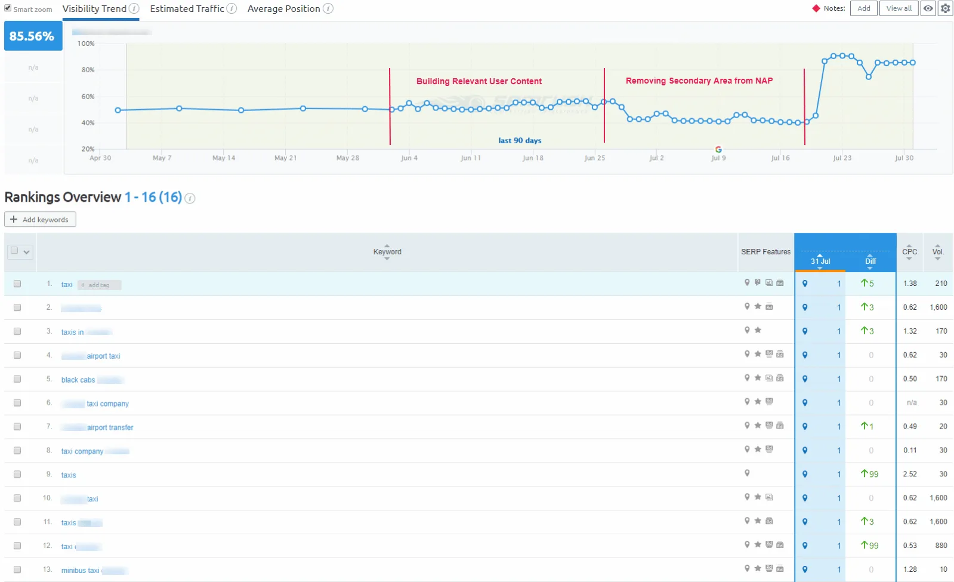
Task: Click the info icon beside Visibility Trend
Action: [134, 8]
